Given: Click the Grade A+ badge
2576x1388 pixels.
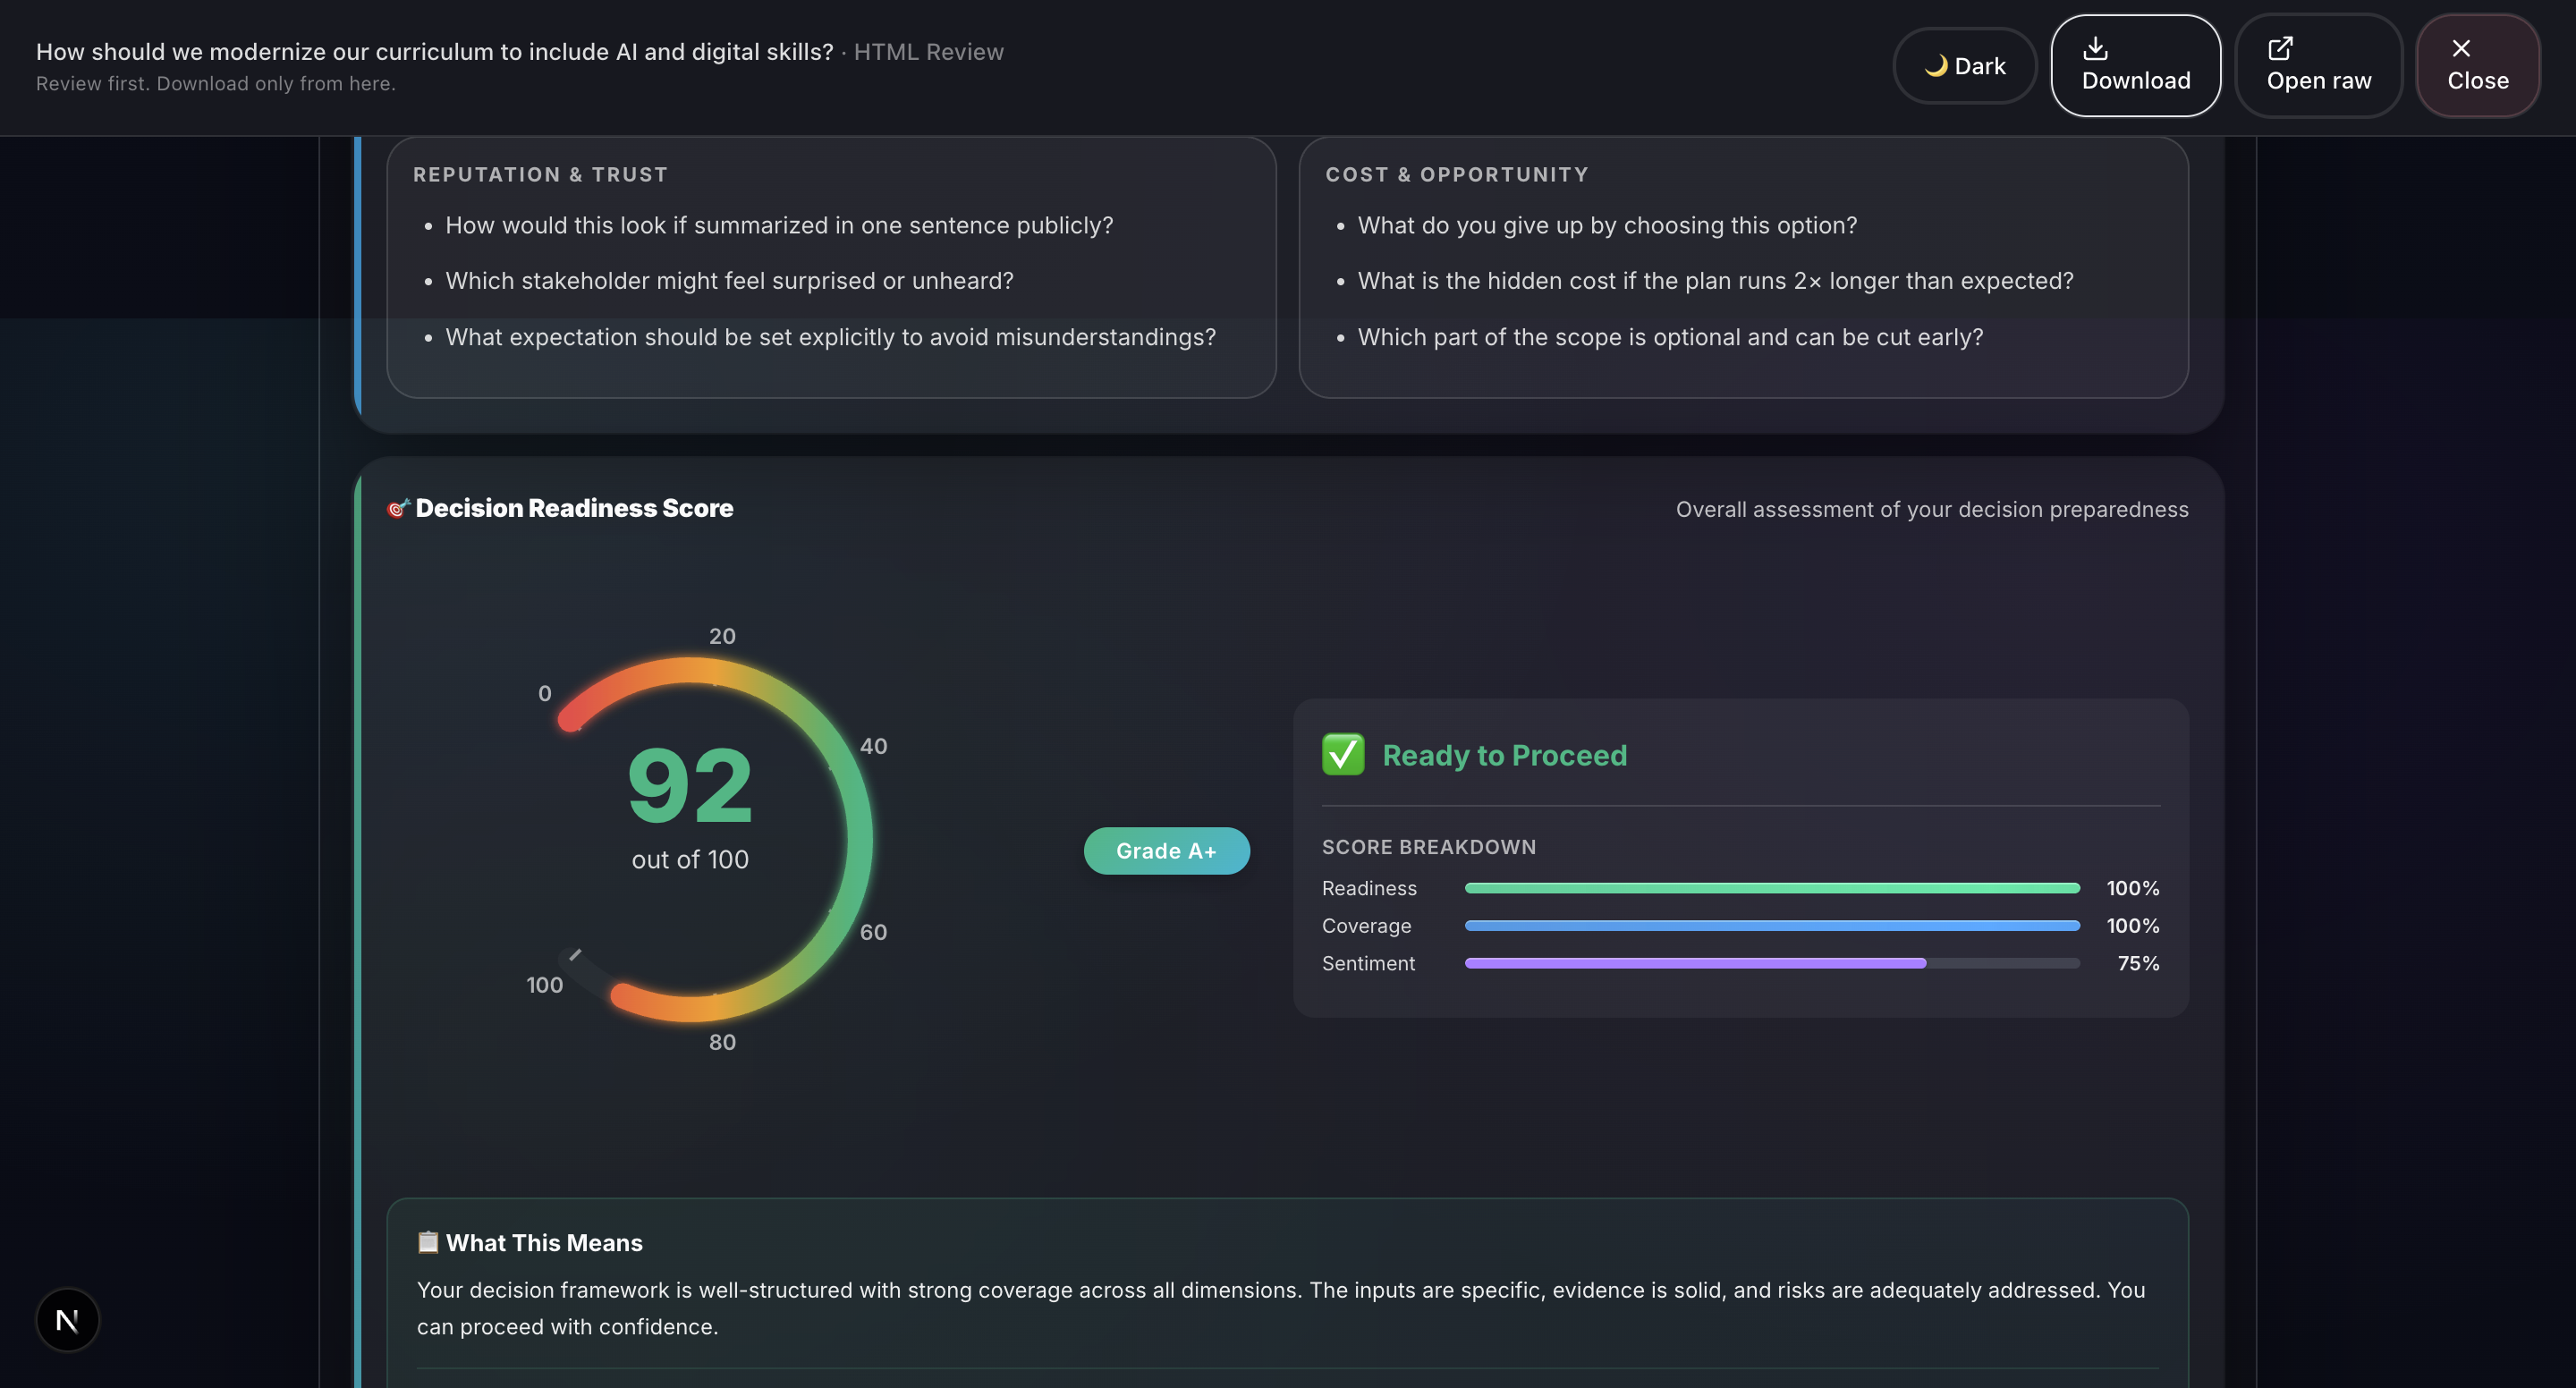Looking at the screenshot, I should click(1166, 851).
